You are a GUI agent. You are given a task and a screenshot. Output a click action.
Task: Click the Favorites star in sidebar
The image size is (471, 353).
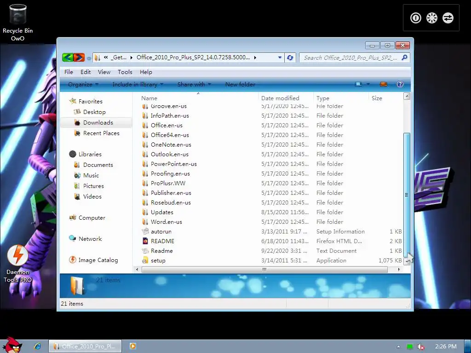coord(72,101)
